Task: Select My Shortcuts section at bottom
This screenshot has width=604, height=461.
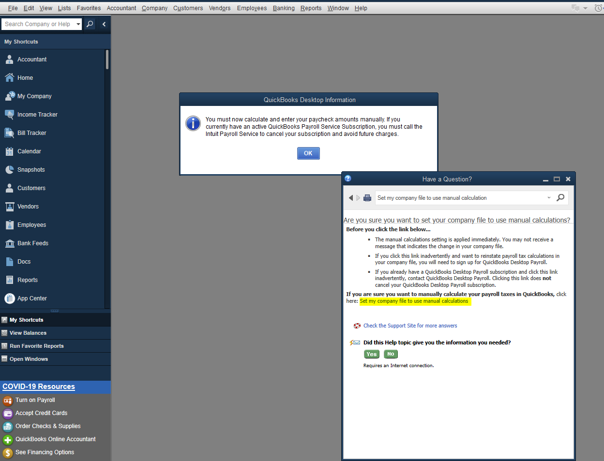Action: [55, 320]
